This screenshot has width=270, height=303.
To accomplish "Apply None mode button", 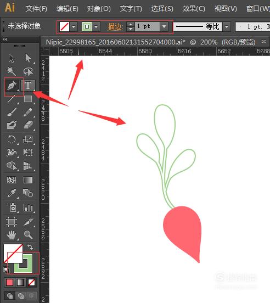I will coord(31,282).
